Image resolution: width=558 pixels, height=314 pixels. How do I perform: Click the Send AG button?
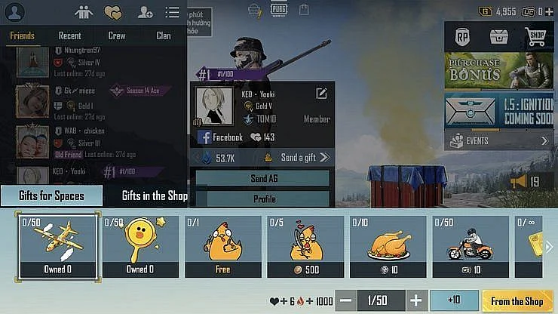pos(262,178)
